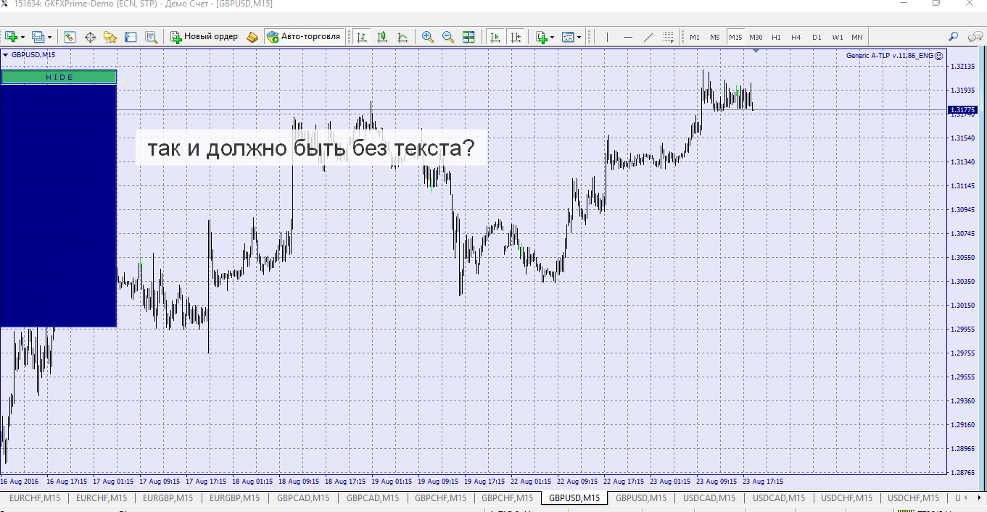Toggle the Авто-торговля button

tap(304, 36)
